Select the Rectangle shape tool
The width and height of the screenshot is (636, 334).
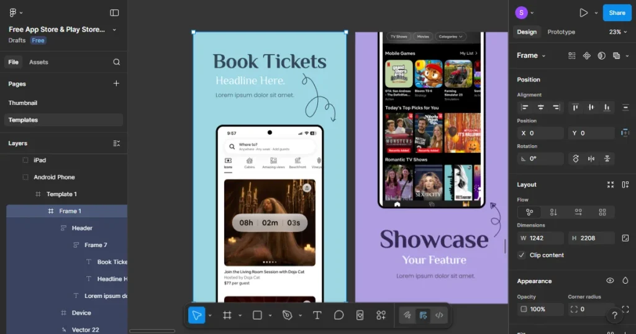click(257, 315)
